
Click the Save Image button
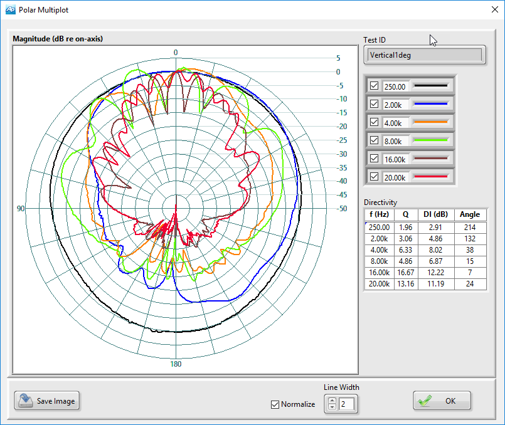[x=48, y=401]
